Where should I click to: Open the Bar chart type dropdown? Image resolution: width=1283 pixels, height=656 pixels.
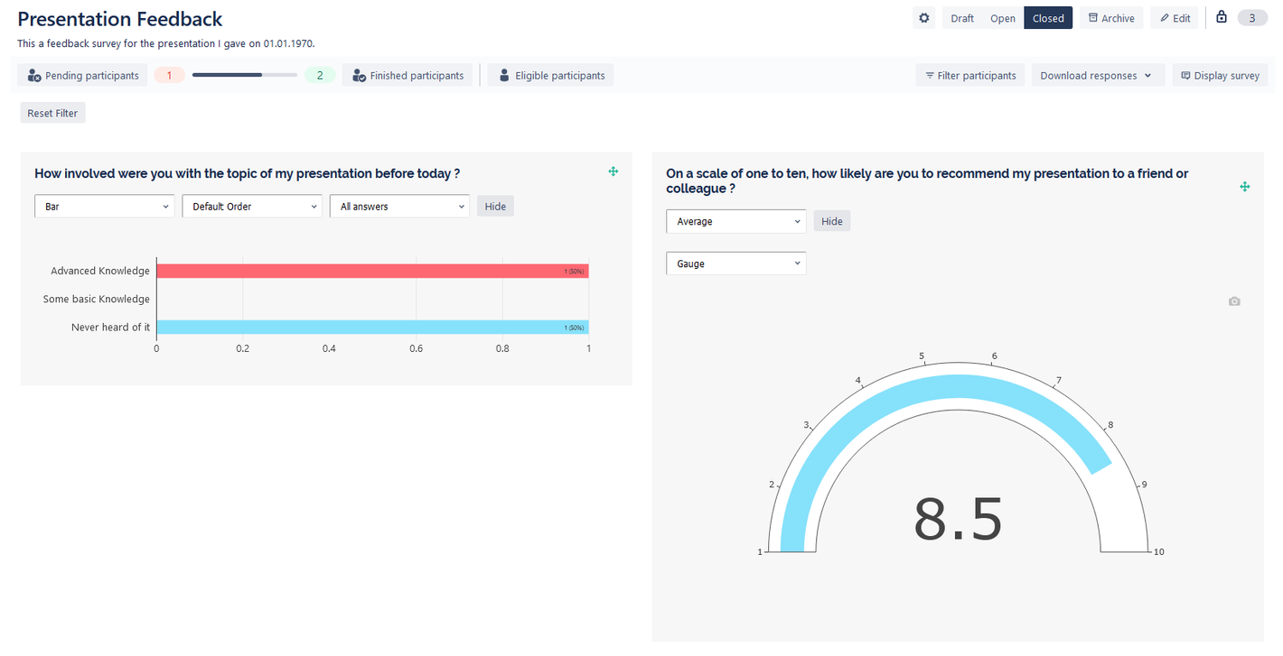pos(105,207)
